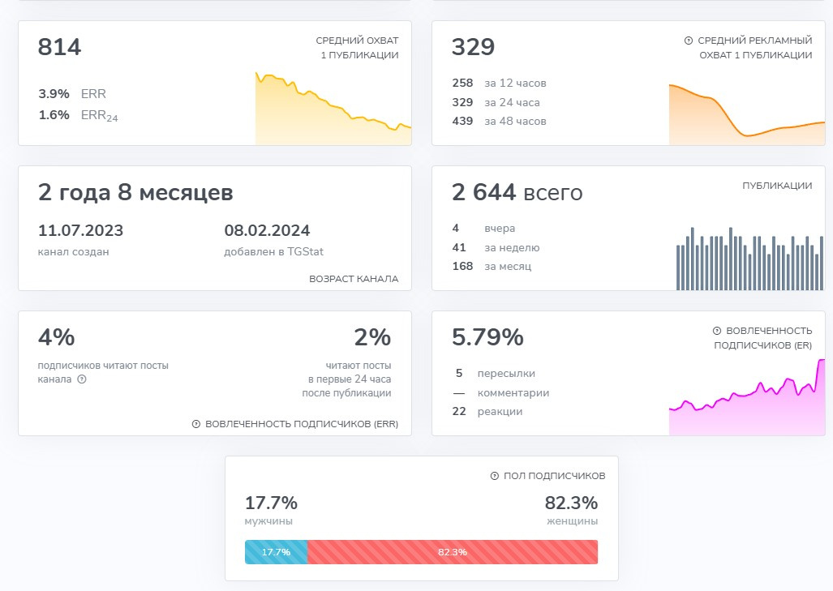Click the 22 'реакции' row
This screenshot has height=591, width=833.
tap(487, 412)
